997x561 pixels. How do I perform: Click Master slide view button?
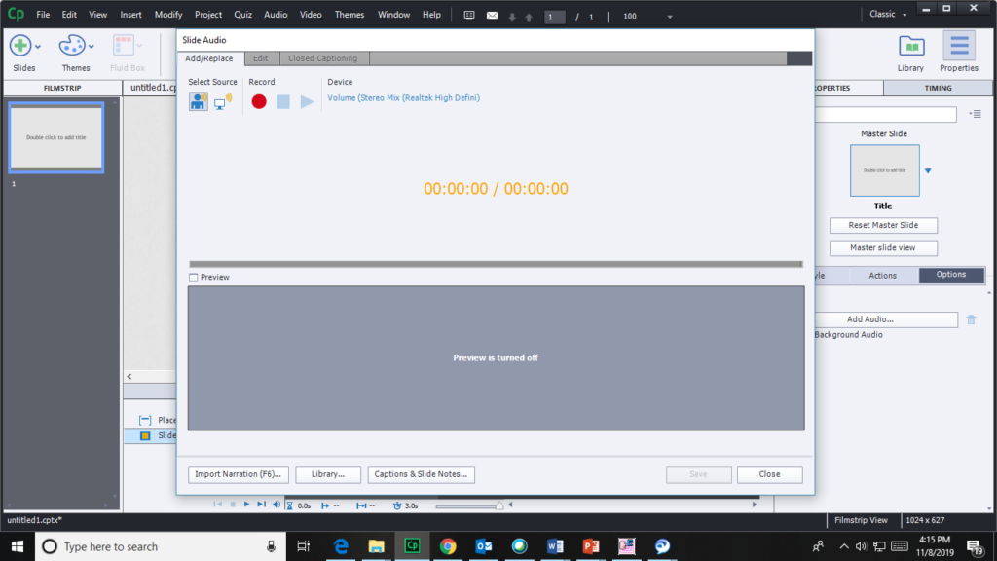click(x=883, y=248)
